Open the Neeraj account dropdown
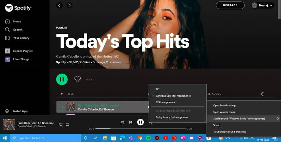This screenshot has height=142, width=281. 263,5
